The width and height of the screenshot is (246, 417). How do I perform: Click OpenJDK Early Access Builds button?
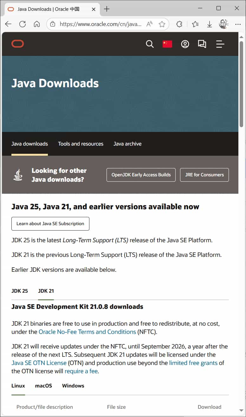click(141, 175)
